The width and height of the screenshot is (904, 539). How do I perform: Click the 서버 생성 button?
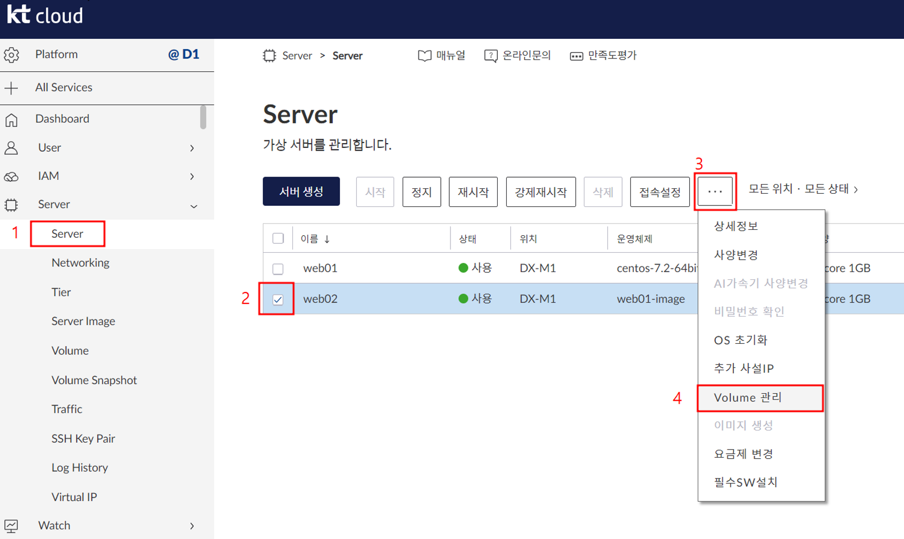[x=301, y=192]
